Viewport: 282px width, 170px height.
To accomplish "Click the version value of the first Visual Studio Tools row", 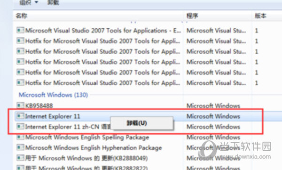I will click(x=257, y=31).
